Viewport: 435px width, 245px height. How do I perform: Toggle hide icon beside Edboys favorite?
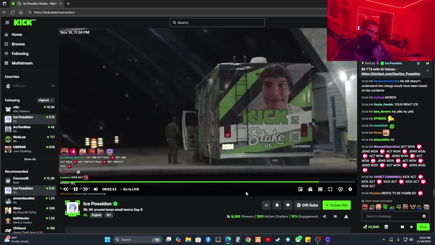53,86
